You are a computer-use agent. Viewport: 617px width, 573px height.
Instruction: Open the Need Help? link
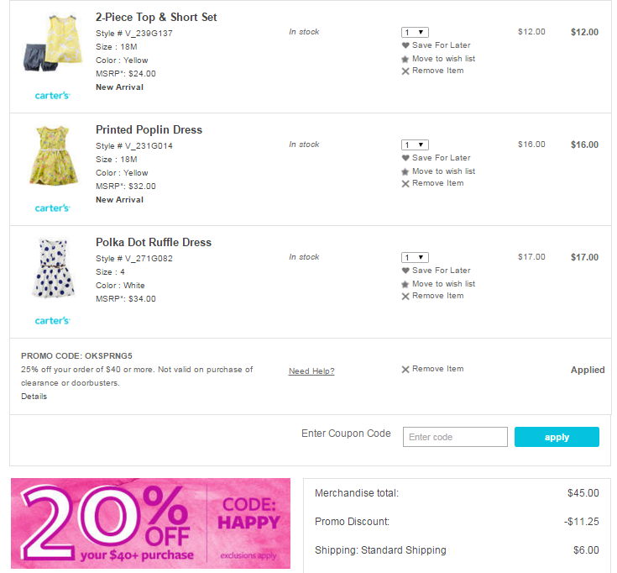311,371
